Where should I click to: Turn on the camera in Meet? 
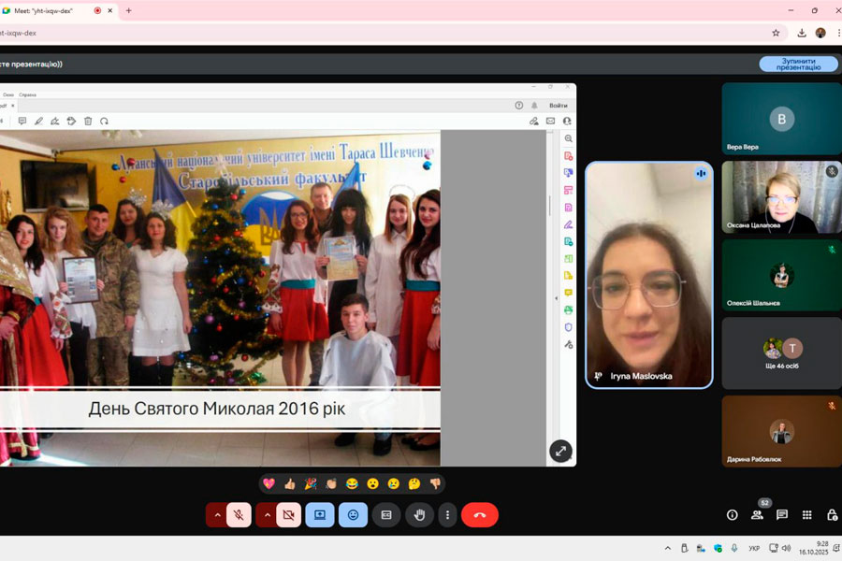pyautogui.click(x=288, y=514)
